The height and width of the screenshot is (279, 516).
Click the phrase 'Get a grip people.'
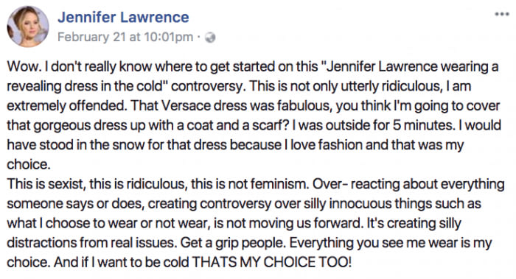[x=234, y=243]
